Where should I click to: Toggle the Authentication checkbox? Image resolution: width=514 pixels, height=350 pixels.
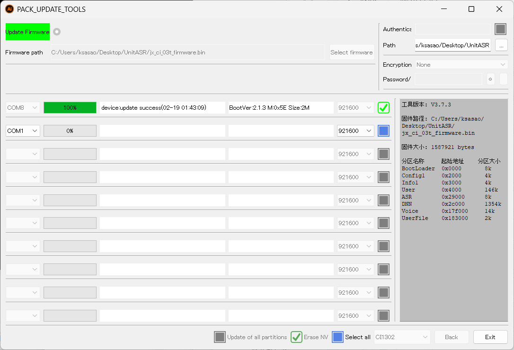point(501,29)
